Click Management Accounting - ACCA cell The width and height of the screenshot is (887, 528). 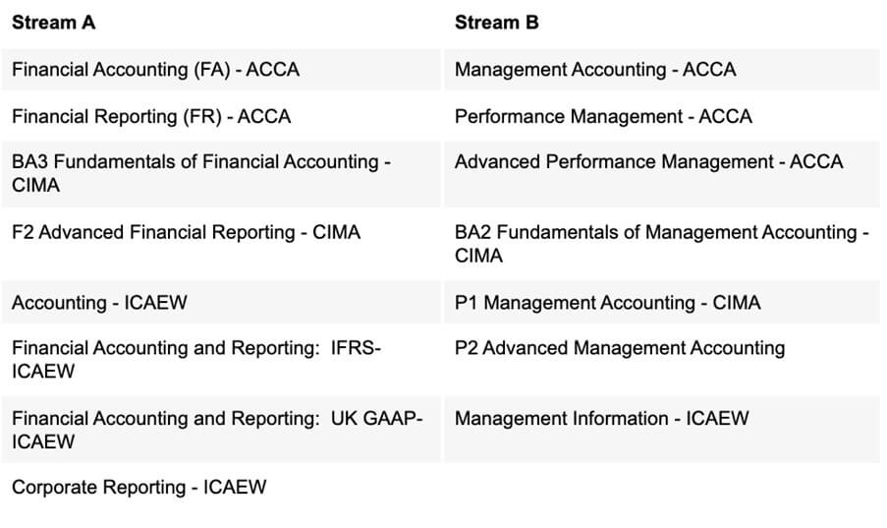tap(662, 70)
